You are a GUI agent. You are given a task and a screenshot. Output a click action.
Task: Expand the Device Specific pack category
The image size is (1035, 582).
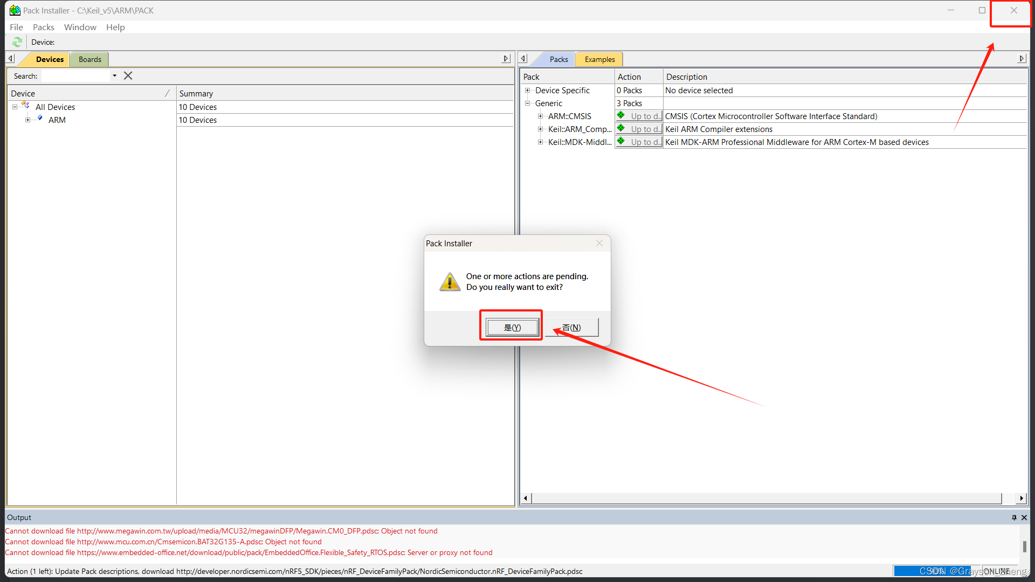pyautogui.click(x=528, y=90)
